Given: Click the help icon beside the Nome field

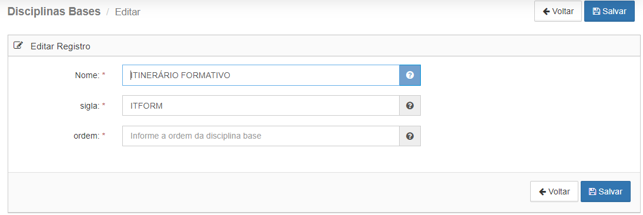Looking at the screenshot, I should click(410, 75).
